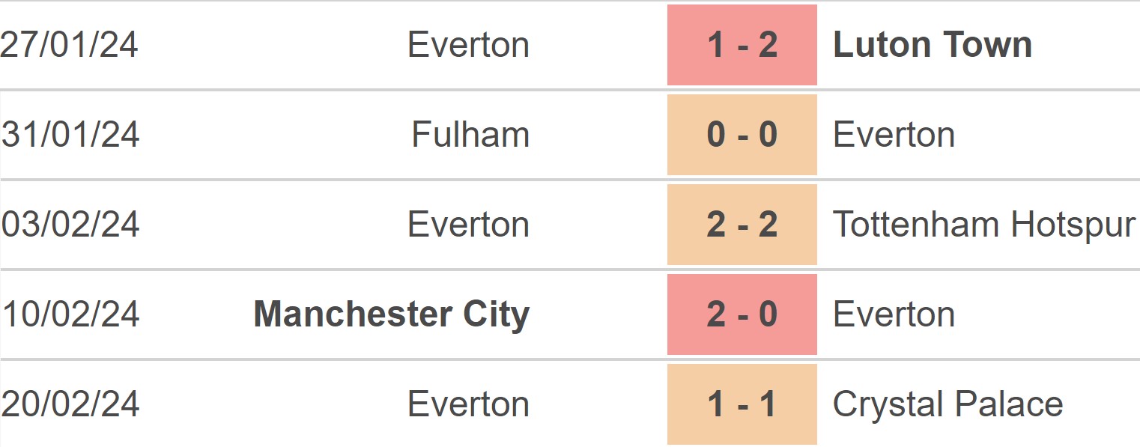The image size is (1140, 447).
Task: Select the 31/01/24 match date
Action: click(70, 135)
